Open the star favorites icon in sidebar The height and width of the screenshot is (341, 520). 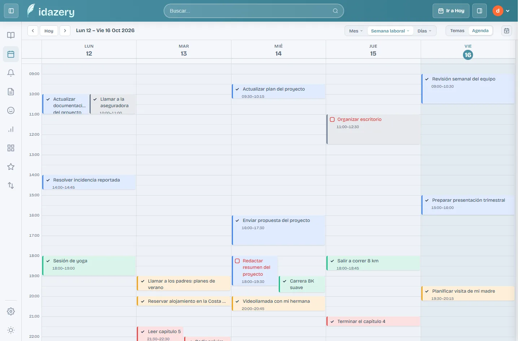(11, 167)
